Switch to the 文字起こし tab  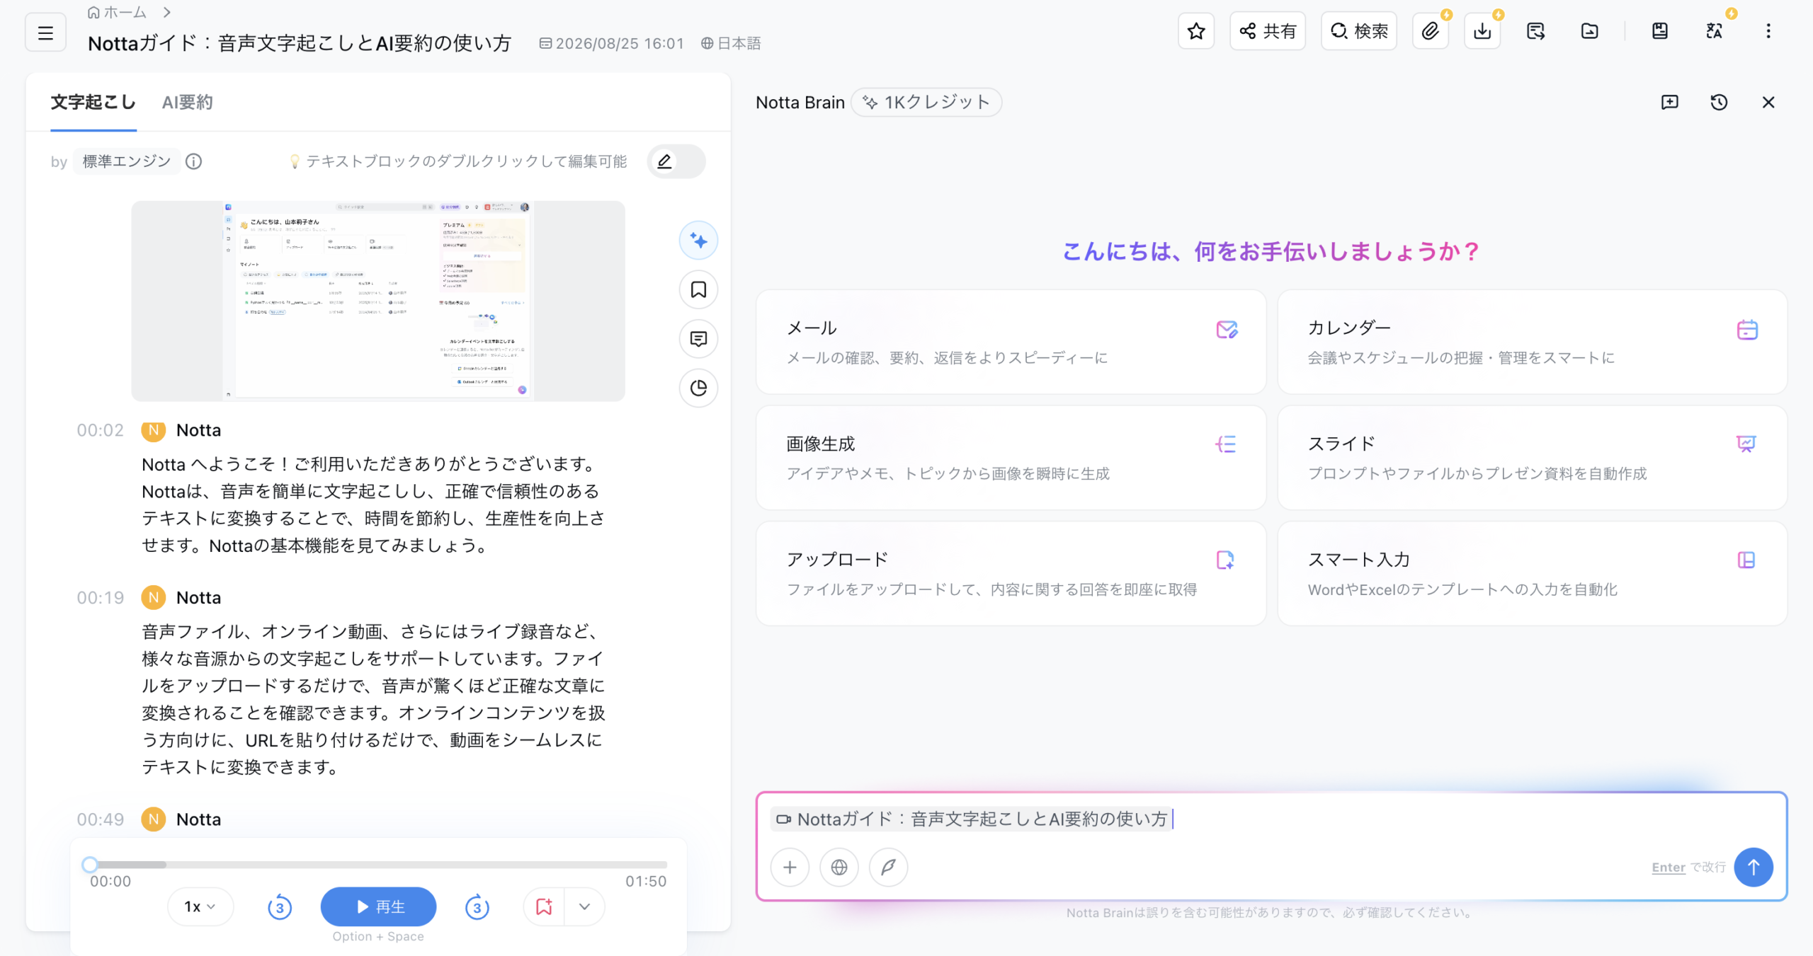93,102
